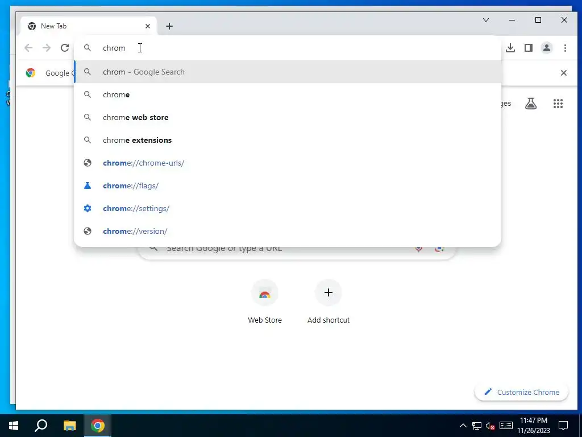The image size is (582, 437).
Task: Choose 'chrome web store' suggestion
Action: (x=288, y=117)
